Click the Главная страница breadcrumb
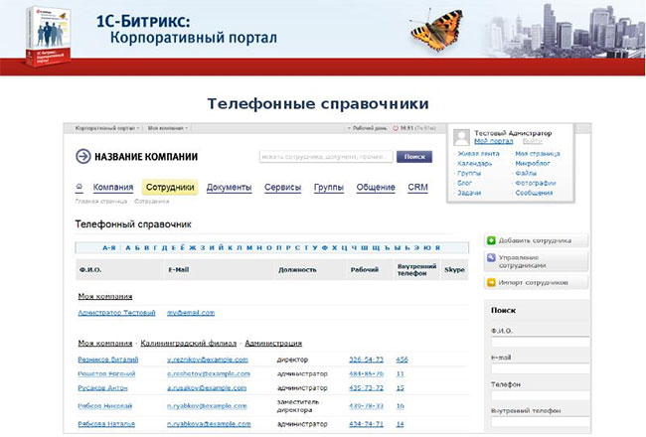This screenshot has width=646, height=437. pos(101,201)
